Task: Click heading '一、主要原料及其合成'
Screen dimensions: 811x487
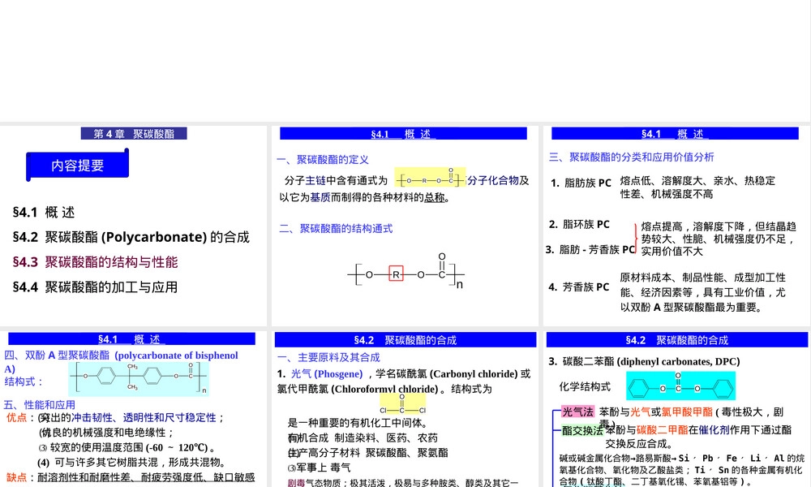Action: (x=328, y=357)
